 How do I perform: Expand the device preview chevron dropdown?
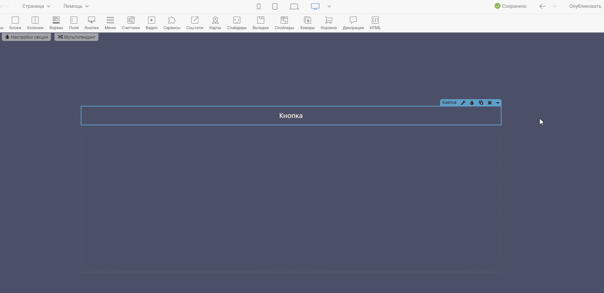pos(329,6)
